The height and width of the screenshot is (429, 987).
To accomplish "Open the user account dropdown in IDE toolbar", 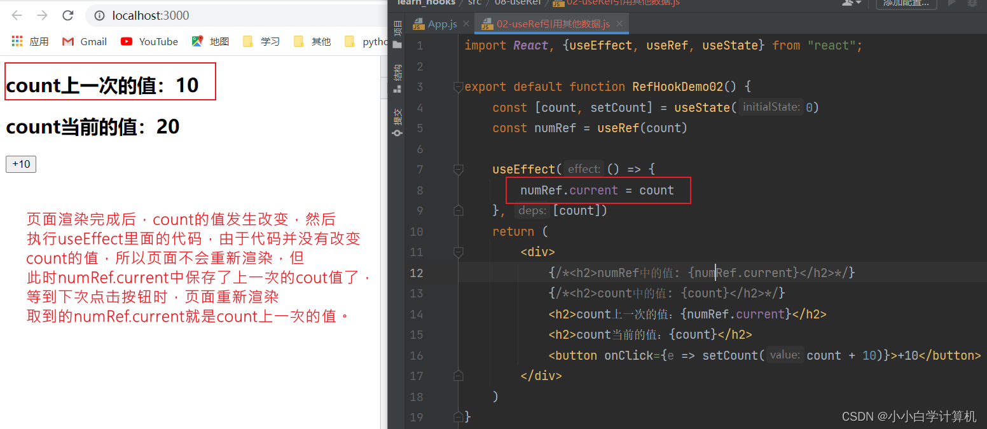I will click(850, 3).
